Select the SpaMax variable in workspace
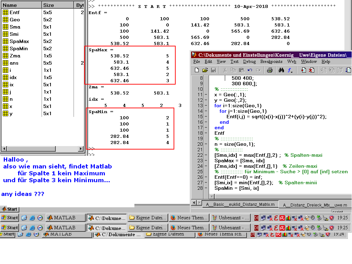The height and width of the screenshot is (264, 352). 19,41
